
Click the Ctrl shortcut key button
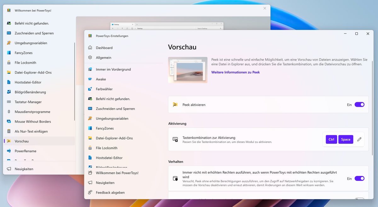[x=331, y=139]
